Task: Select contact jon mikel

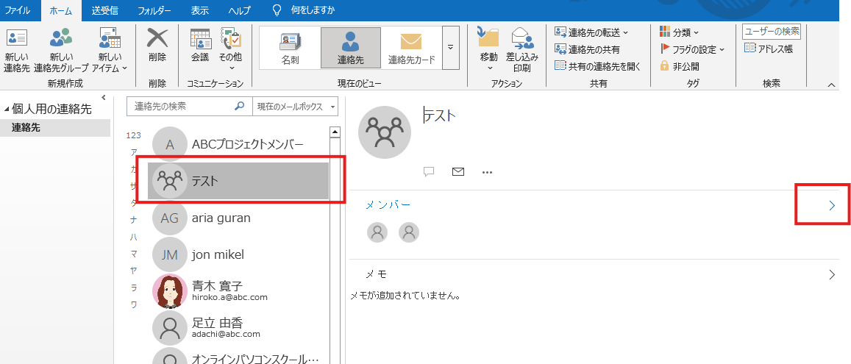Action: tap(238, 254)
